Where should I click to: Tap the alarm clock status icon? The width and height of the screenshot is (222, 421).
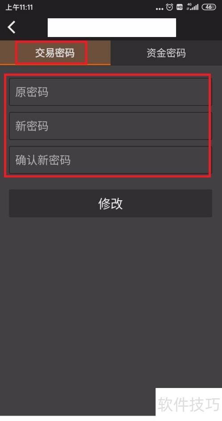pos(169,7)
